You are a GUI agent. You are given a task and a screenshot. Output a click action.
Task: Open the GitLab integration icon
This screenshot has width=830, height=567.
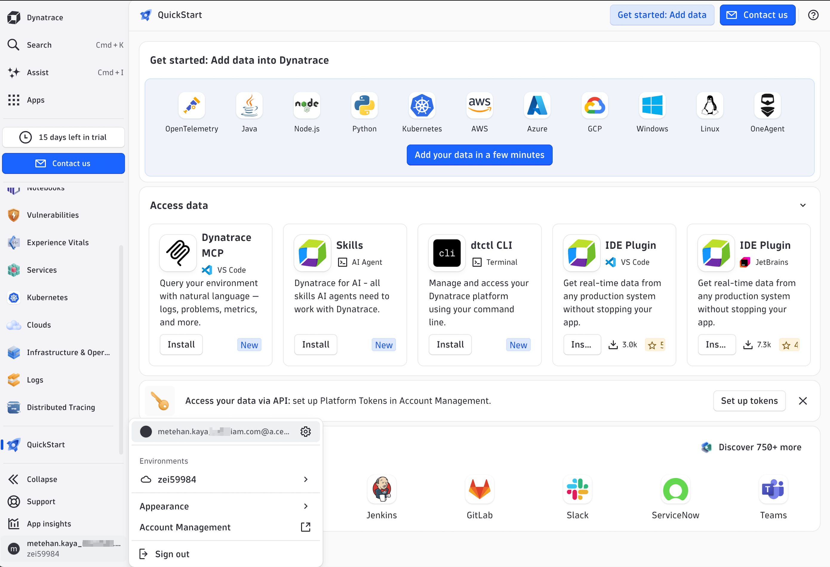(x=479, y=489)
